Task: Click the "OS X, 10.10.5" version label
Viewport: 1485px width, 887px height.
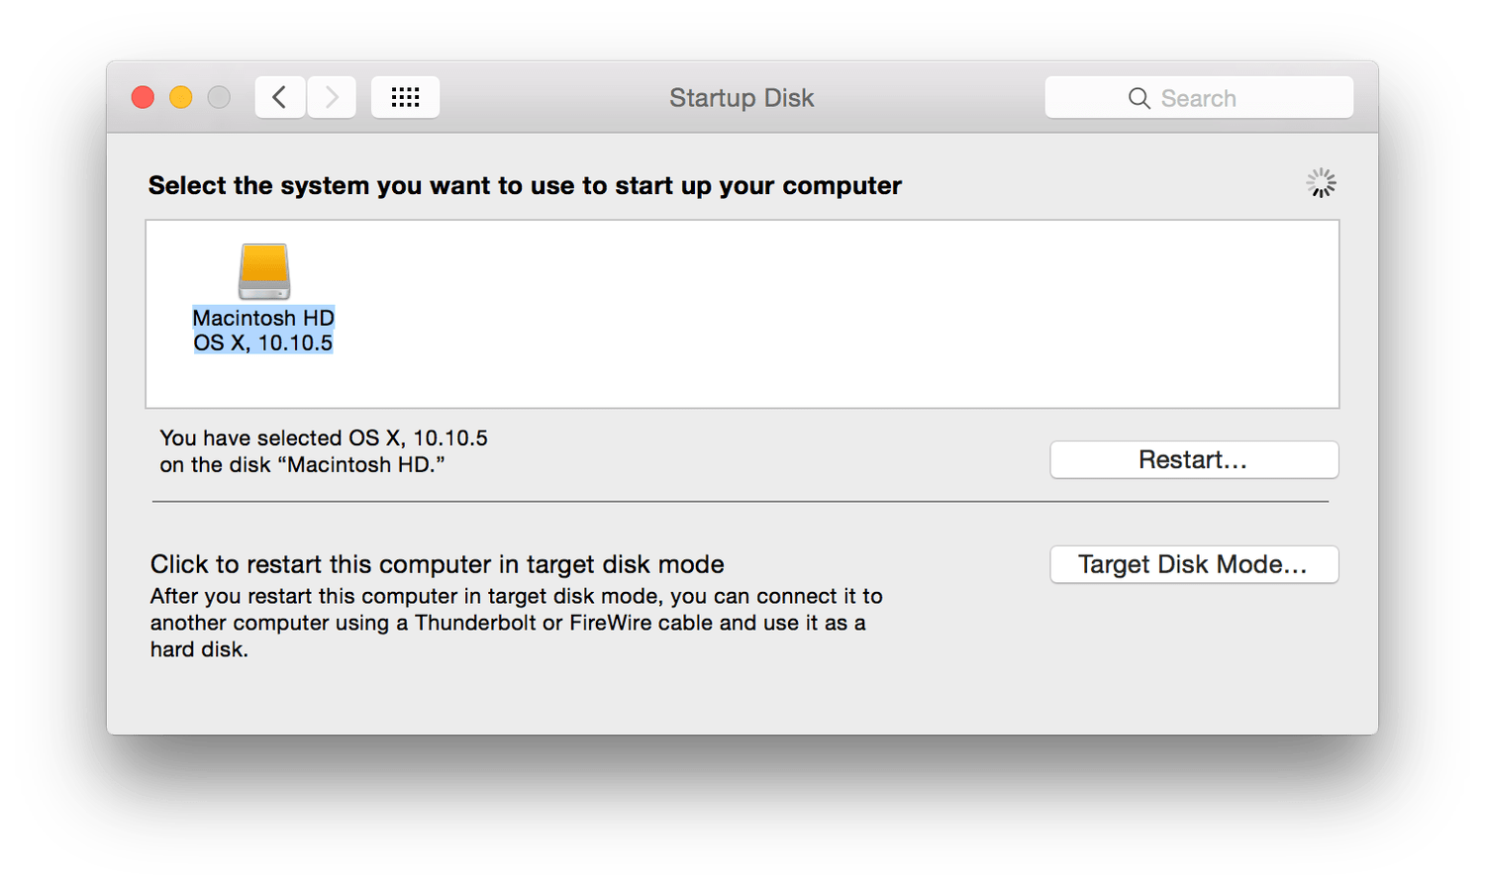Action: tap(263, 344)
